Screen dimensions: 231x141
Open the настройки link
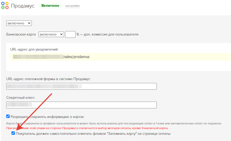point(72,6)
